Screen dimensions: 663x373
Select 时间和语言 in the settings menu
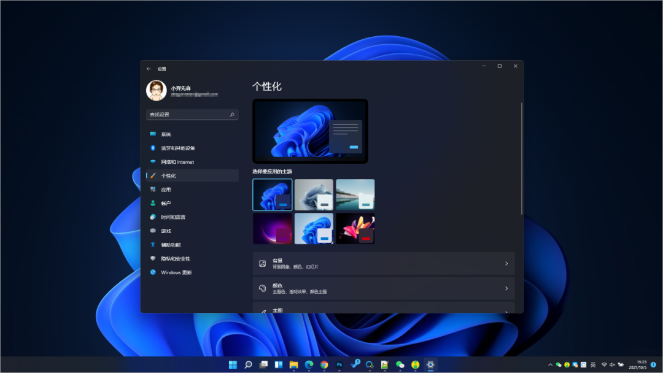(173, 217)
